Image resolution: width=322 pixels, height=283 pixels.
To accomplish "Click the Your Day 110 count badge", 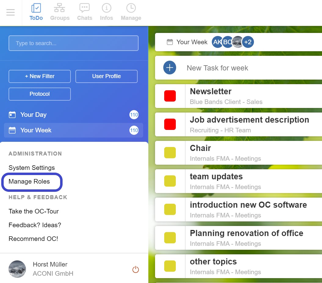I will (134, 115).
